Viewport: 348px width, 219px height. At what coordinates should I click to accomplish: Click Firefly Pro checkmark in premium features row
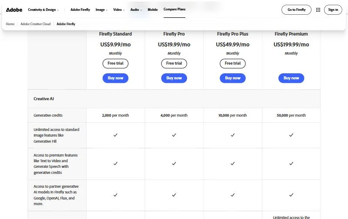click(174, 163)
